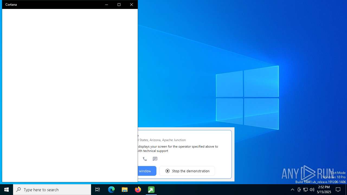Open the volume control tray icon
This screenshot has width=347, height=195.
pos(312,190)
